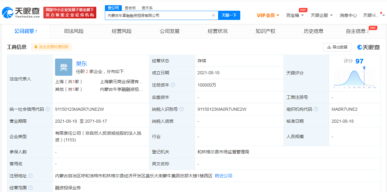Image resolution: width=387 pixels, height=192 pixels.
Task: Open the 消息中心 link
Action: [x=348, y=15]
